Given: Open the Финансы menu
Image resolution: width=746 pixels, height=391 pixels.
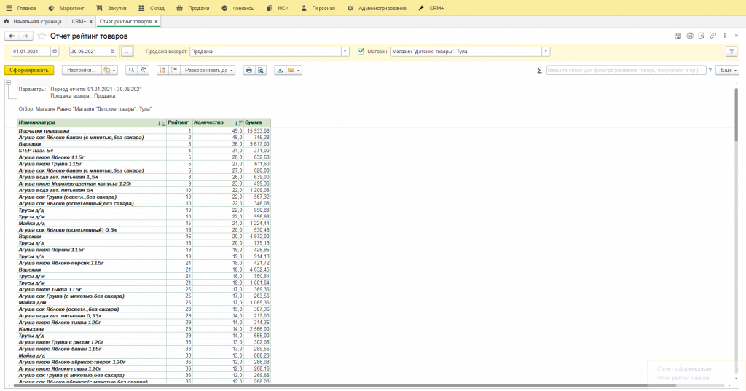Looking at the screenshot, I should (238, 8).
